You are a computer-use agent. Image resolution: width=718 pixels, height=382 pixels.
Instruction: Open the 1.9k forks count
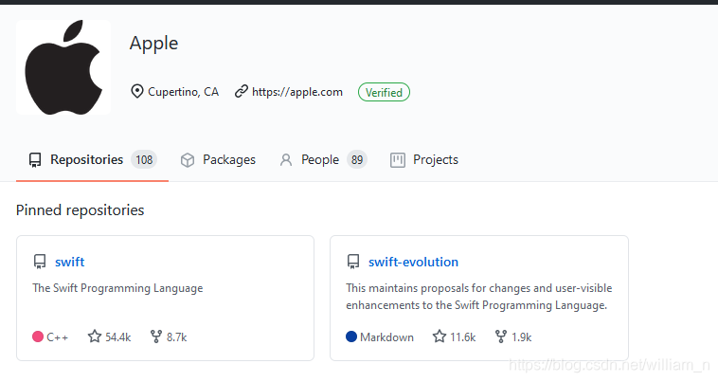522,337
